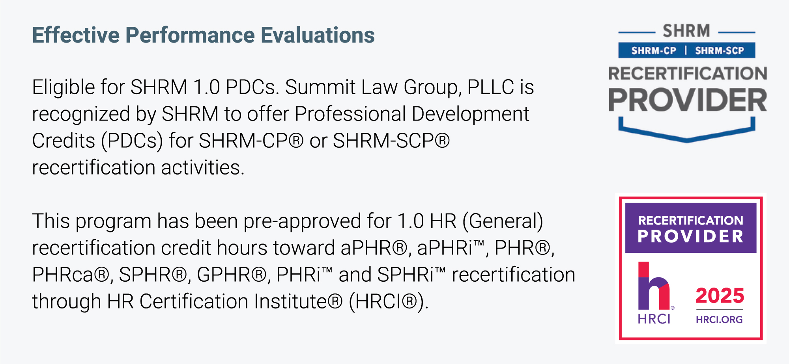Viewport: 789px width, 364px height.
Task: Click the HRCI wordmark below the h logo
Action: (654, 319)
